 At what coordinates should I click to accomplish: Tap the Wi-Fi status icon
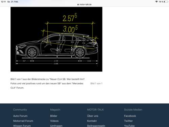tap(156, 2)
